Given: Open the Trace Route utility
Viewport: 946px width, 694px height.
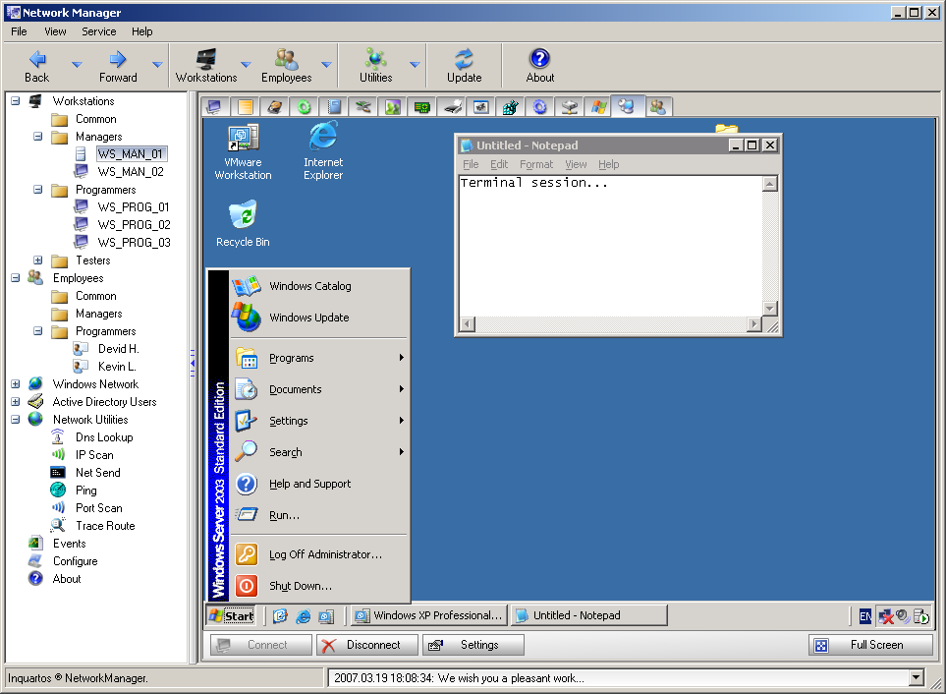Looking at the screenshot, I should (105, 526).
